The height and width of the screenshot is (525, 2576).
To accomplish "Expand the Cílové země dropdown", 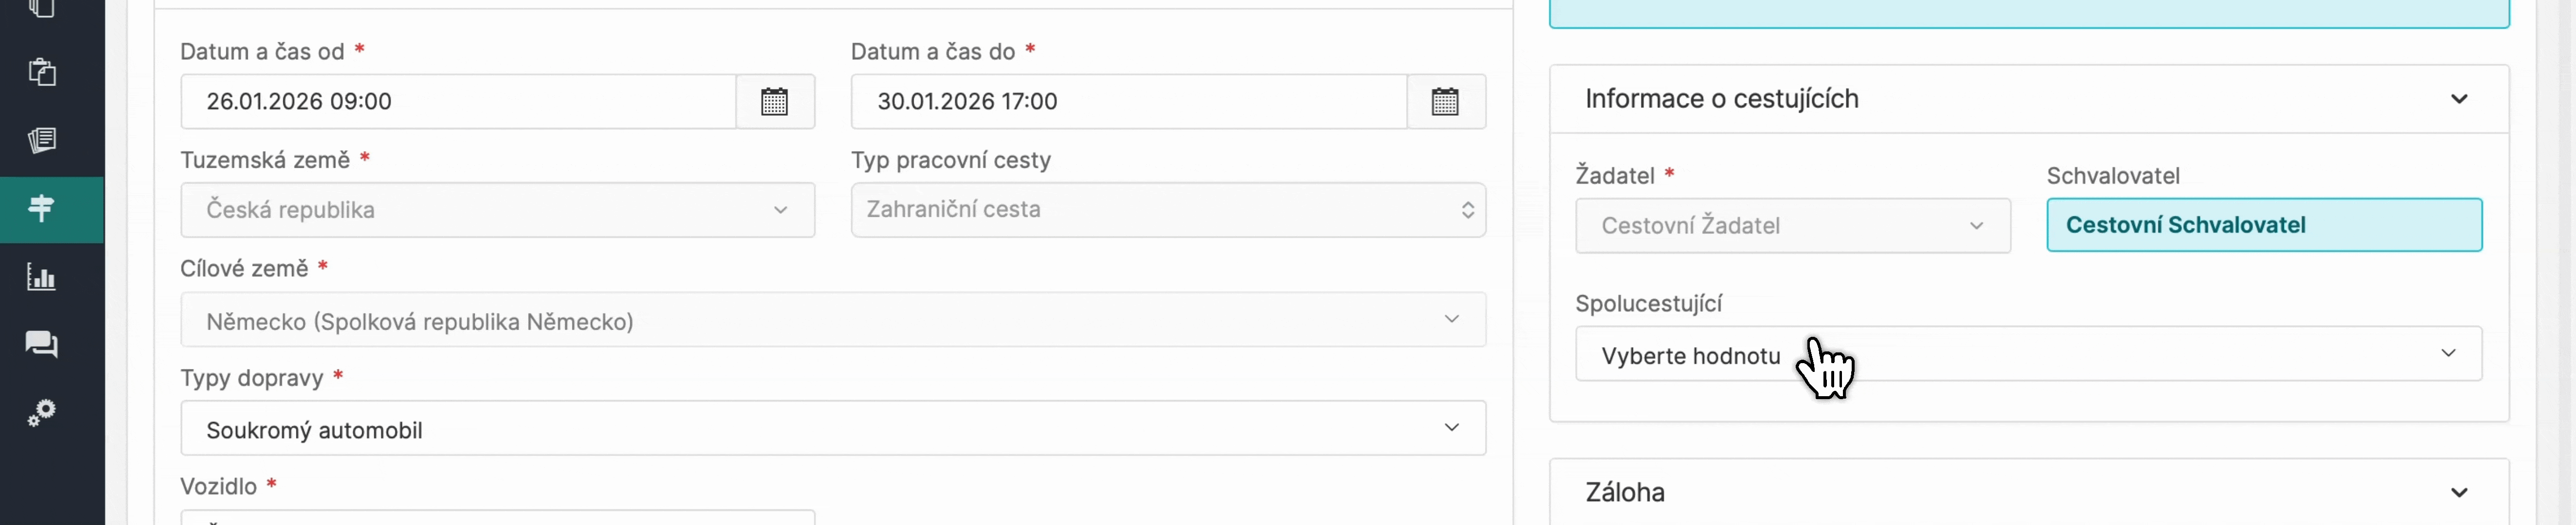I will (x=832, y=320).
